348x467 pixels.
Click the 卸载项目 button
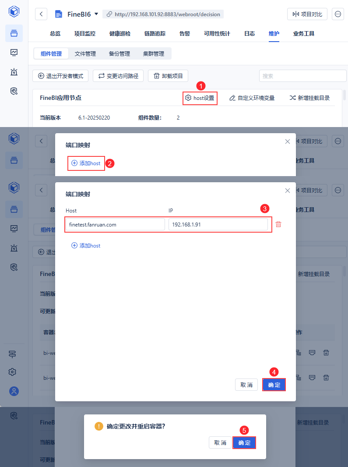click(168, 76)
